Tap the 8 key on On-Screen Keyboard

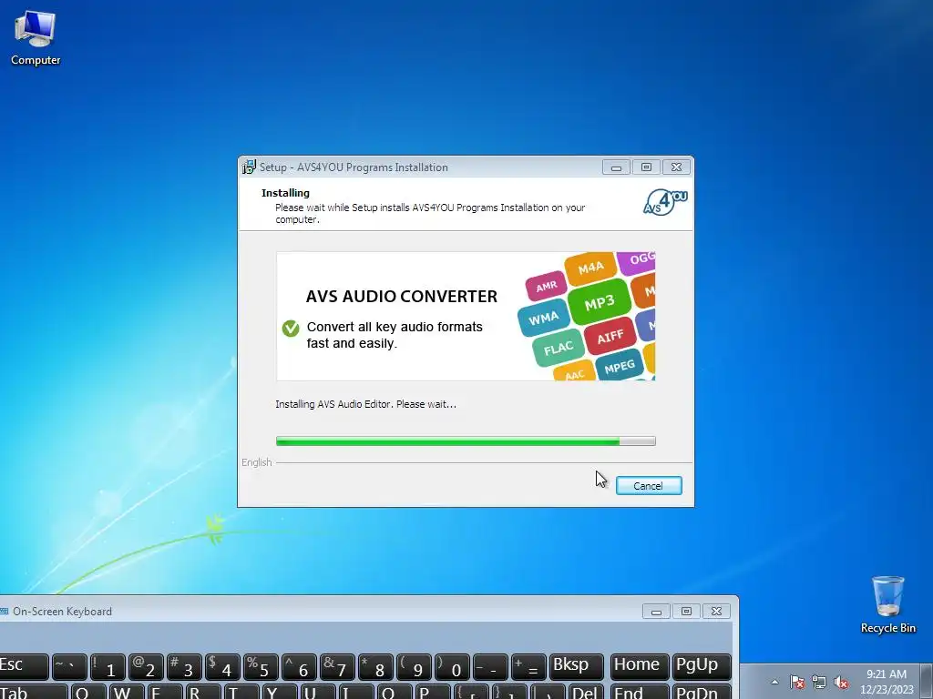[375, 667]
